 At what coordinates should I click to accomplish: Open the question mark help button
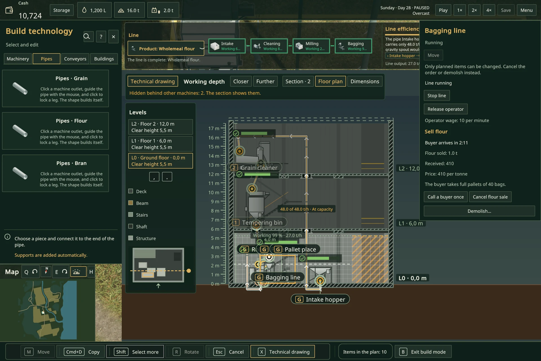point(101,37)
